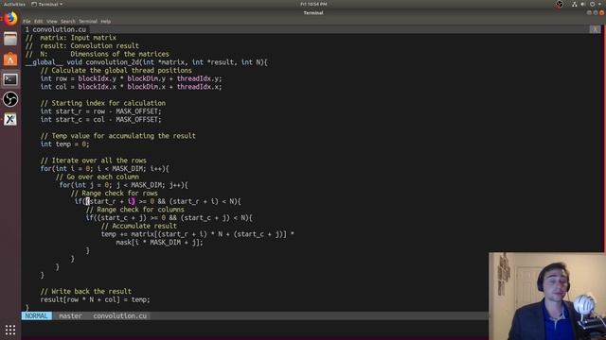
Task: Click the 'for(int j = 0; j < MASK_DIM' line
Action: (124, 185)
